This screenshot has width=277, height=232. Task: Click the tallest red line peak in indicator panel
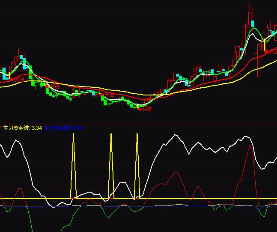click(250, 146)
